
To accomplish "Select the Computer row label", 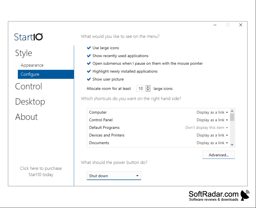I will tap(98, 113).
